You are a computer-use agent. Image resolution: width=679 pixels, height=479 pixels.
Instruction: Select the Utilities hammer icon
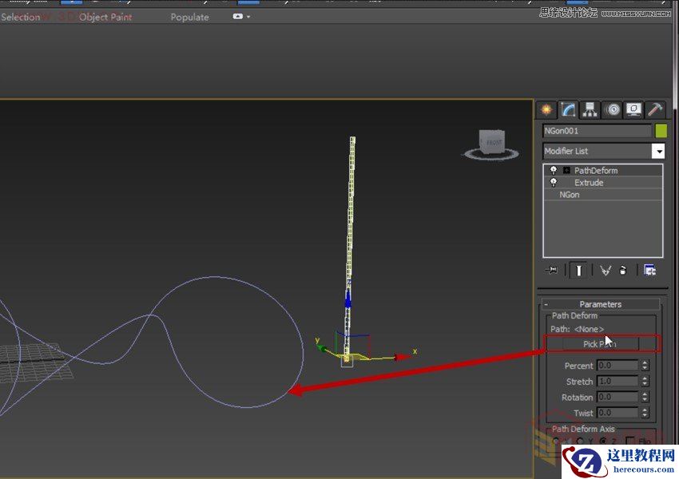click(x=653, y=110)
